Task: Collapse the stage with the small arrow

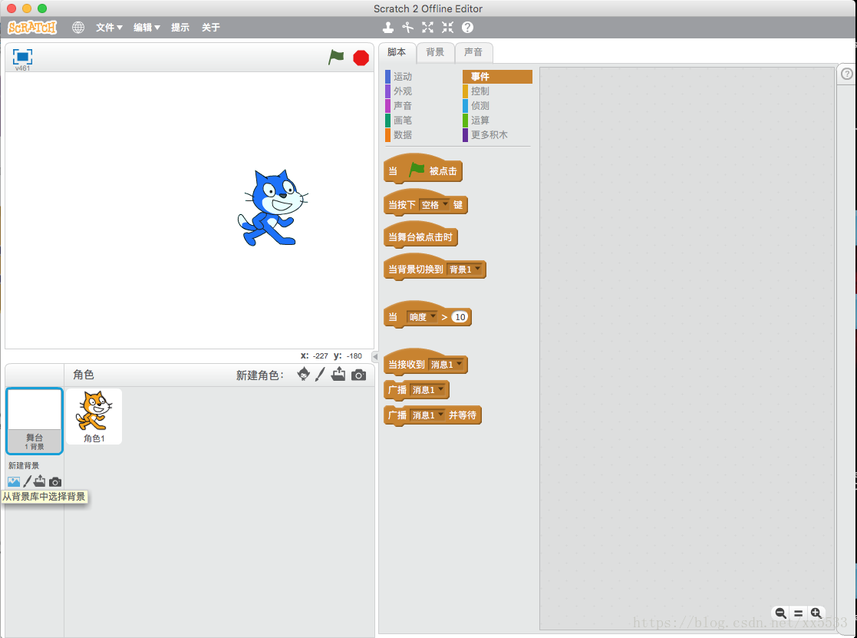Action: tap(375, 356)
